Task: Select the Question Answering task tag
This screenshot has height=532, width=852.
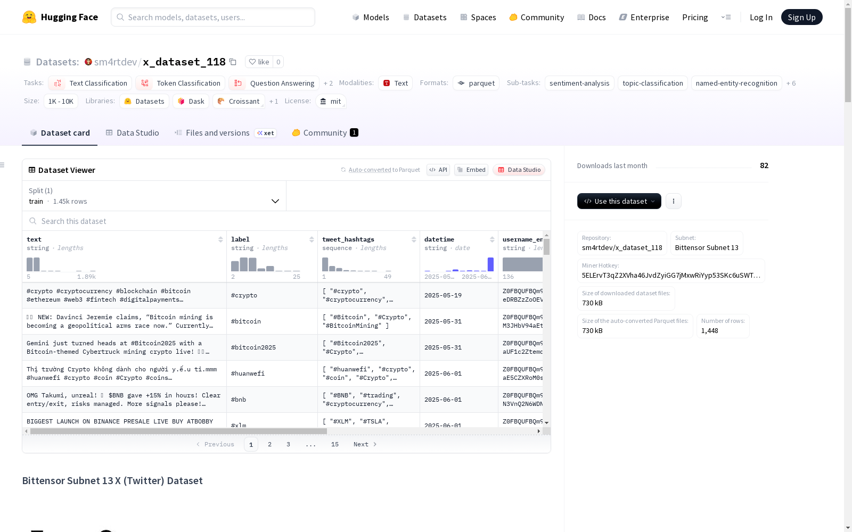Action: click(x=274, y=83)
